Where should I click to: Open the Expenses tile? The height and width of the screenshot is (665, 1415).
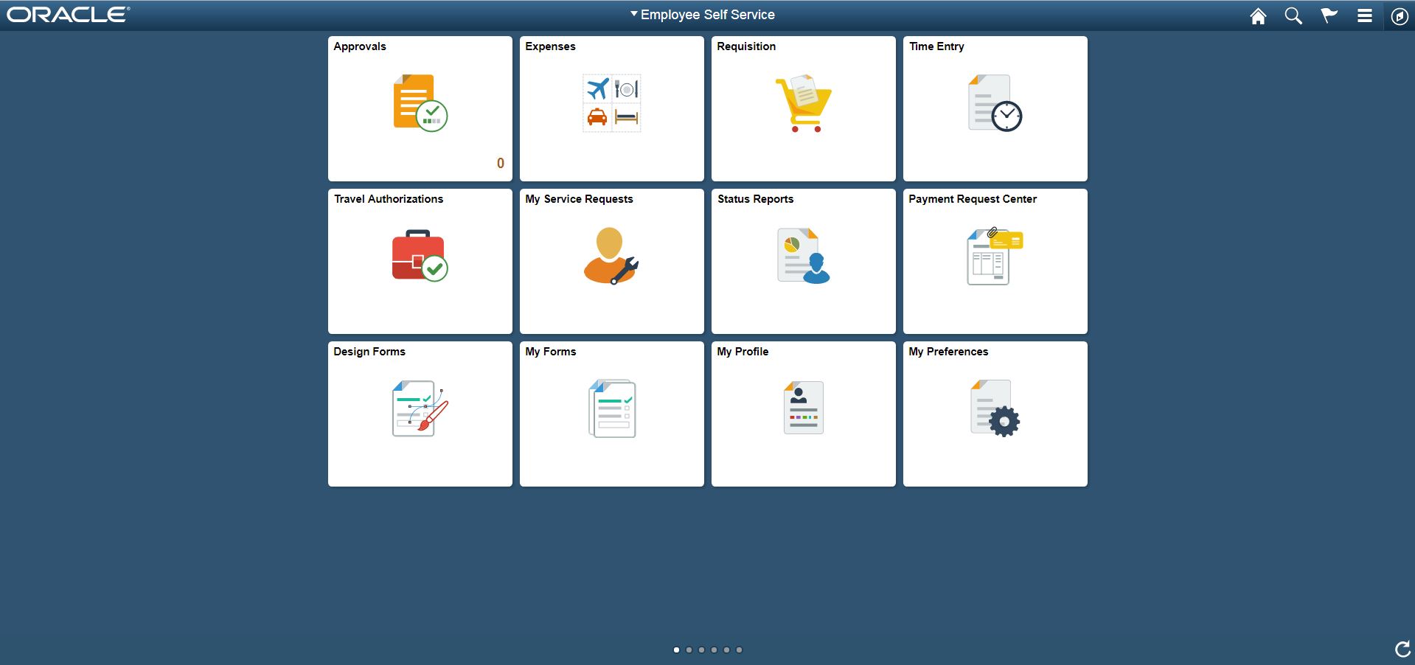point(611,108)
